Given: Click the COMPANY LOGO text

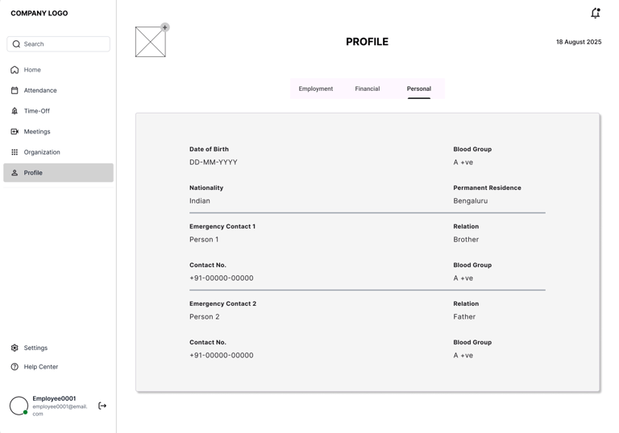Looking at the screenshot, I should pyautogui.click(x=39, y=14).
